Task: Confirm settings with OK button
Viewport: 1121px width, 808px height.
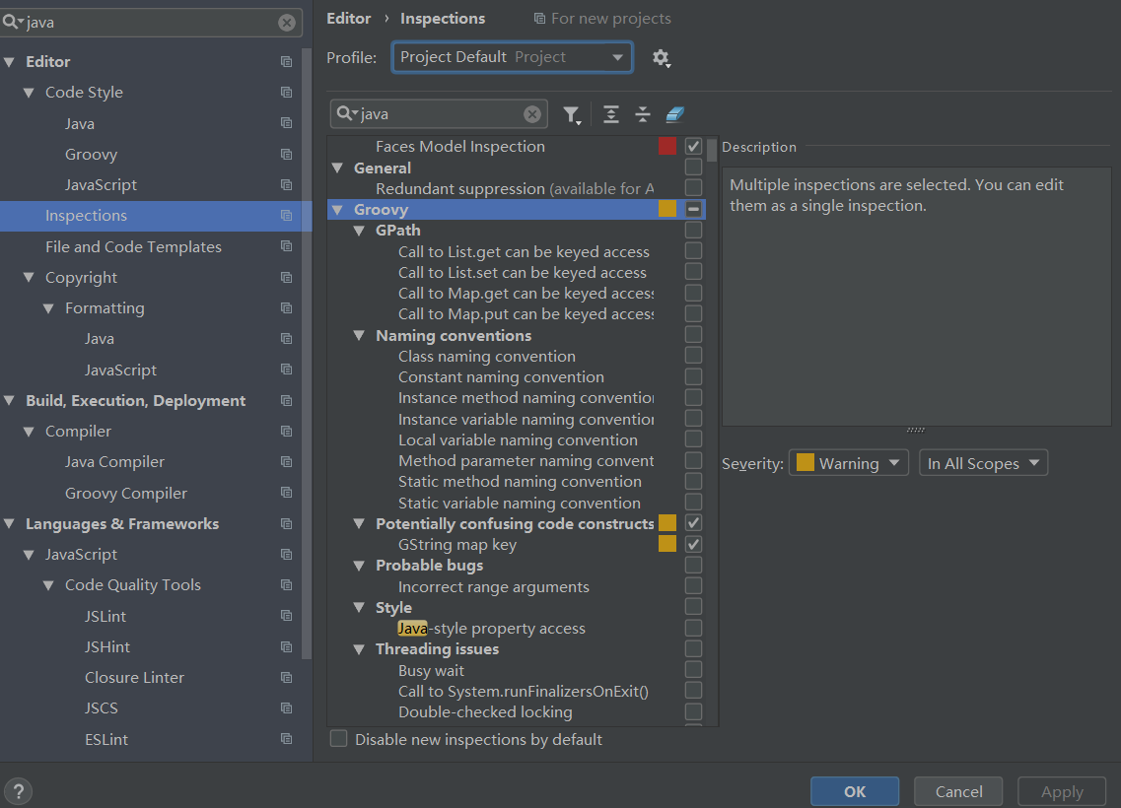Action: (x=855, y=791)
